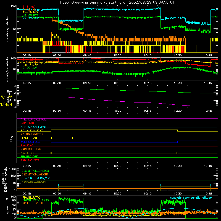Click the REAR_DEC_CHAN/128 legend label
Viewport: 221px width, 221px height.
(x=36, y=178)
